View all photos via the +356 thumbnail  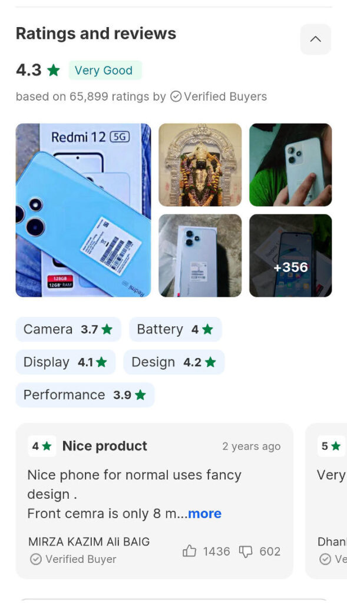[290, 256]
